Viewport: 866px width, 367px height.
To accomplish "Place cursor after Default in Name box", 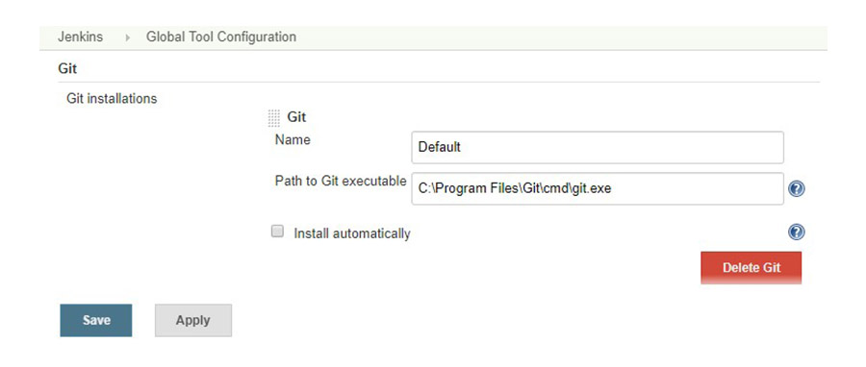I will (x=462, y=147).
